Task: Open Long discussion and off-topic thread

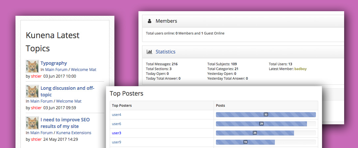Action: [x=67, y=91]
